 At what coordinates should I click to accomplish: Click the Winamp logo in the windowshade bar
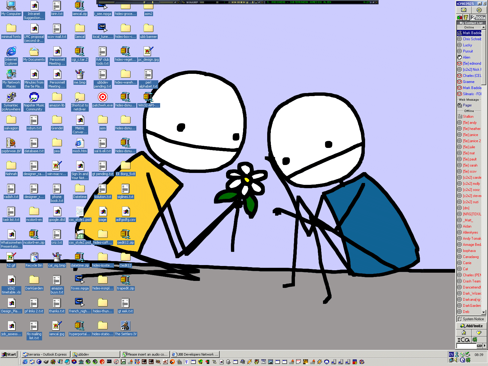(x=192, y=2)
